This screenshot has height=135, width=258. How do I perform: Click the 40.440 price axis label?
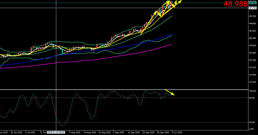coord(253,38)
